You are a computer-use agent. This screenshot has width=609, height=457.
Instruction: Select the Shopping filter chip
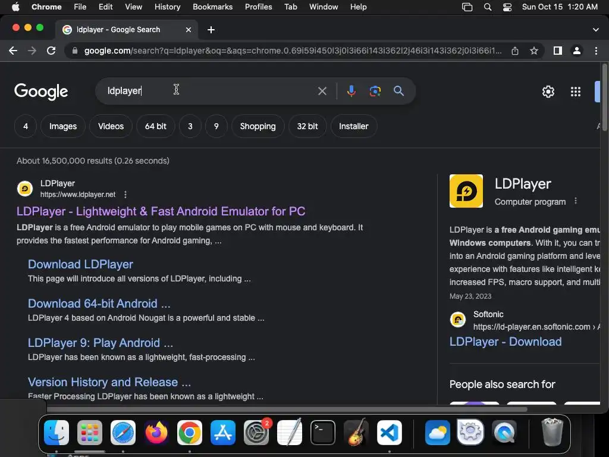pos(258,126)
